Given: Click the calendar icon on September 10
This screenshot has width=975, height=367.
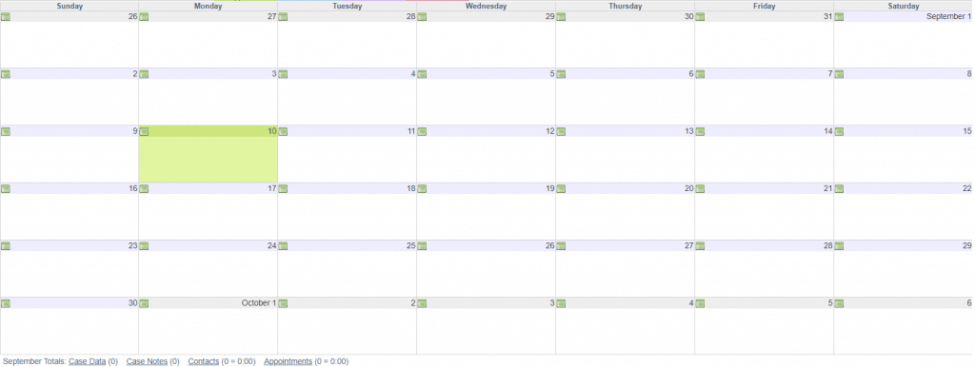Looking at the screenshot, I should pyautogui.click(x=145, y=131).
